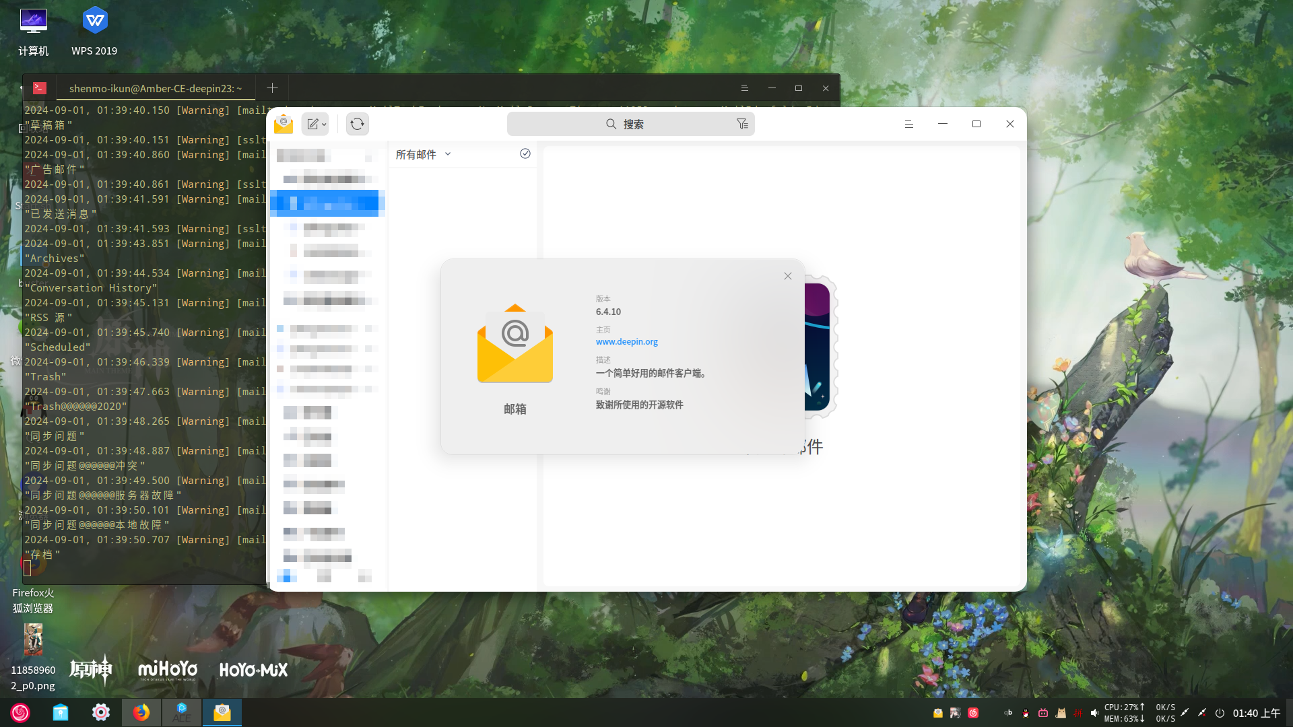Open the power button in tray
Image resolution: width=1293 pixels, height=727 pixels.
click(x=1220, y=713)
